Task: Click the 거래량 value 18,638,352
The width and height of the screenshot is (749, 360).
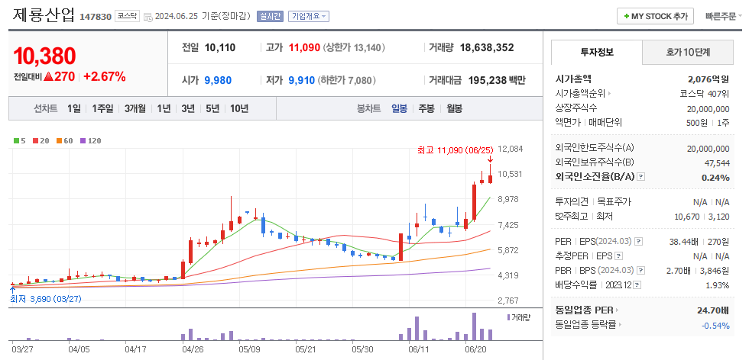Action: click(487, 48)
